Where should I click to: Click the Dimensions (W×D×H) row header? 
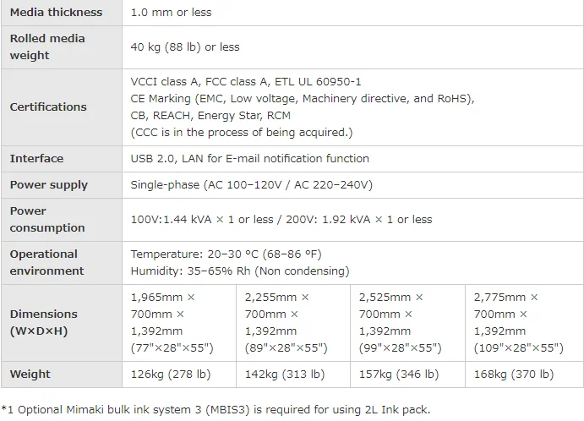[43, 323]
